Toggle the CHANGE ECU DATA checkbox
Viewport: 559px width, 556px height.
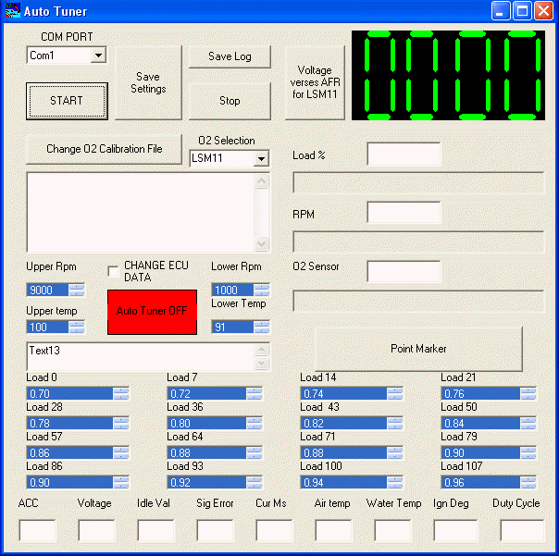113,271
